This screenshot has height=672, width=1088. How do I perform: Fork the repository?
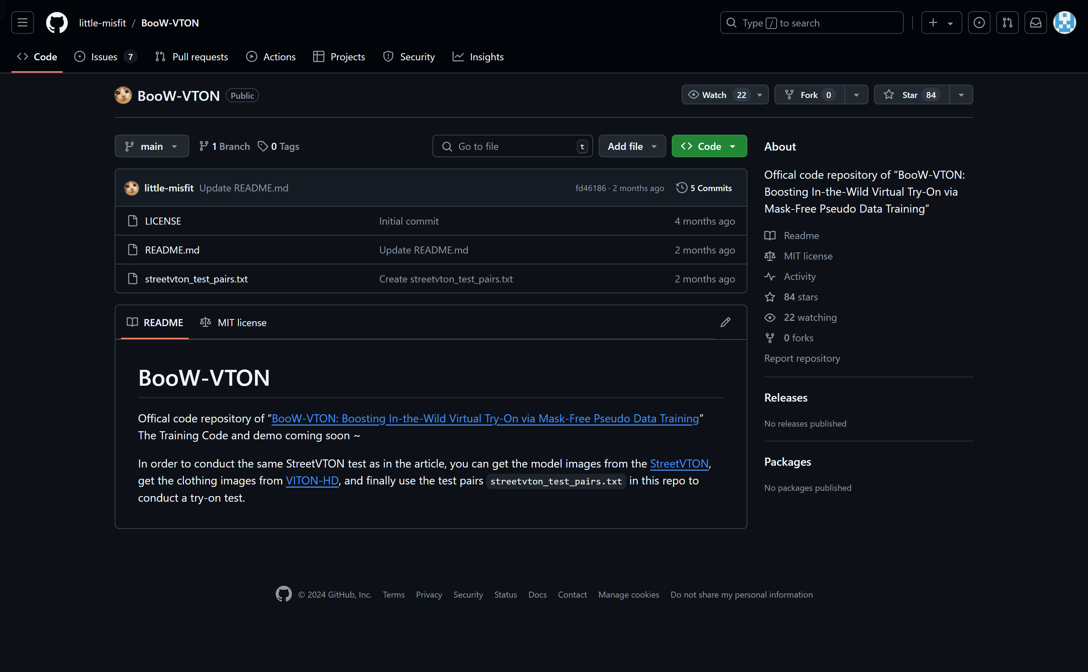[810, 95]
